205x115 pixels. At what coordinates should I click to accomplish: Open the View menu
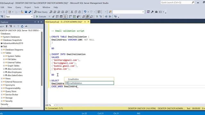click(10, 7)
